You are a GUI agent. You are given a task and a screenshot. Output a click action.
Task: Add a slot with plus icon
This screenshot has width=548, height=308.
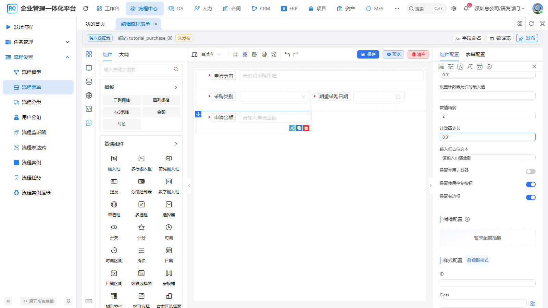[x=467, y=219]
